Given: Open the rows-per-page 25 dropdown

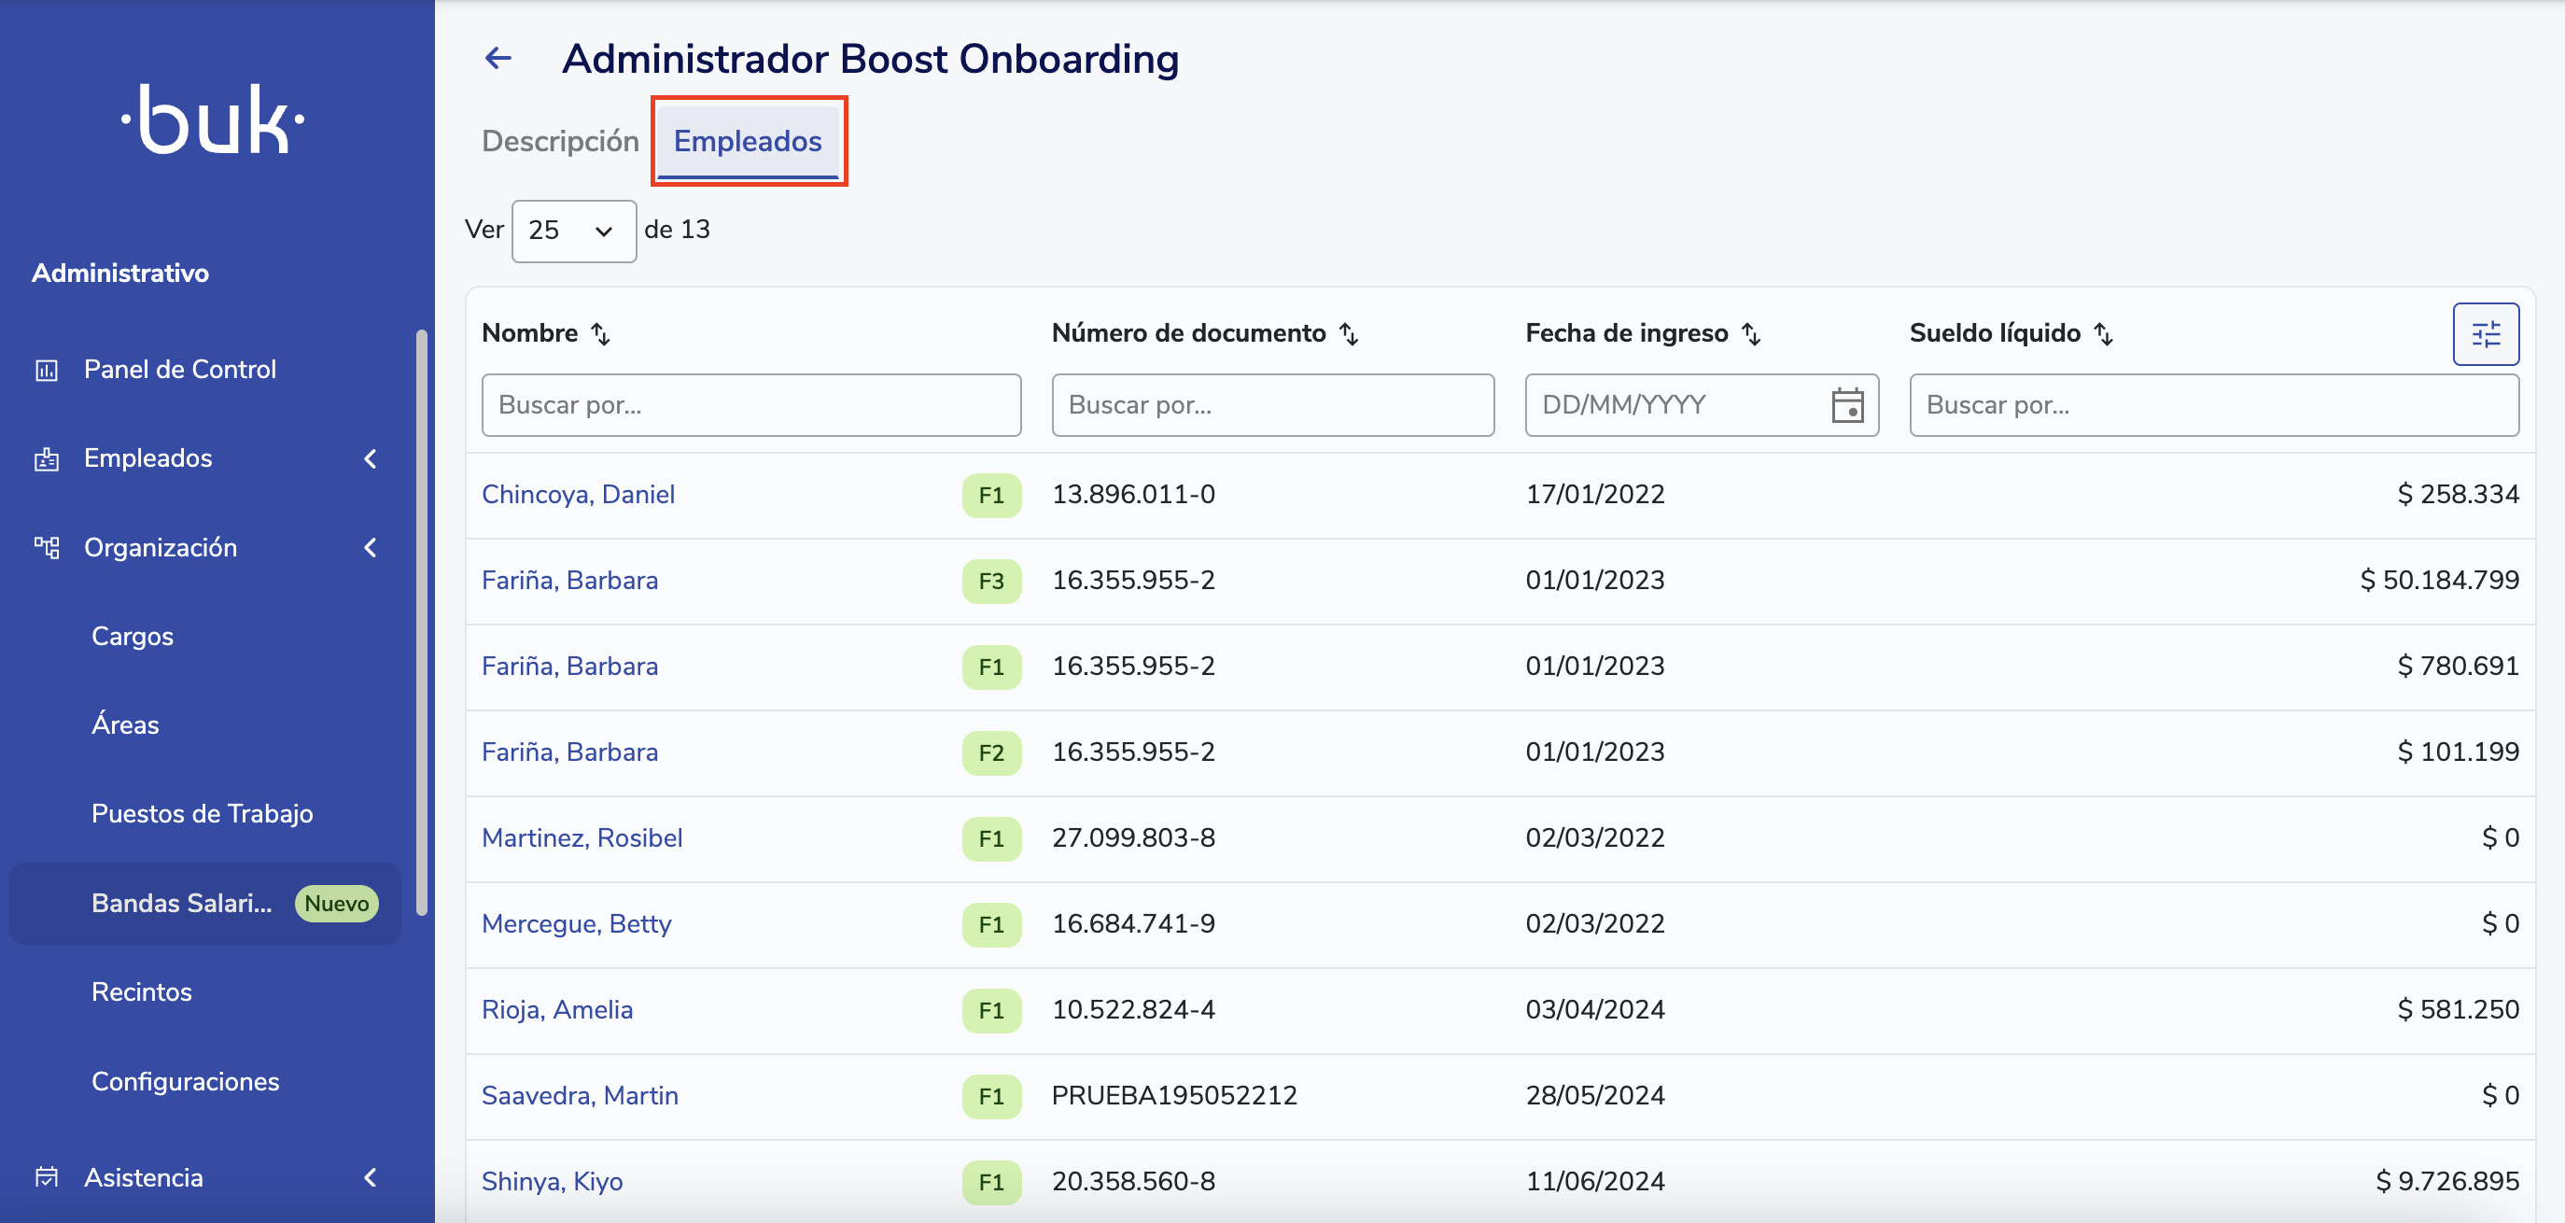Looking at the screenshot, I should click(573, 231).
